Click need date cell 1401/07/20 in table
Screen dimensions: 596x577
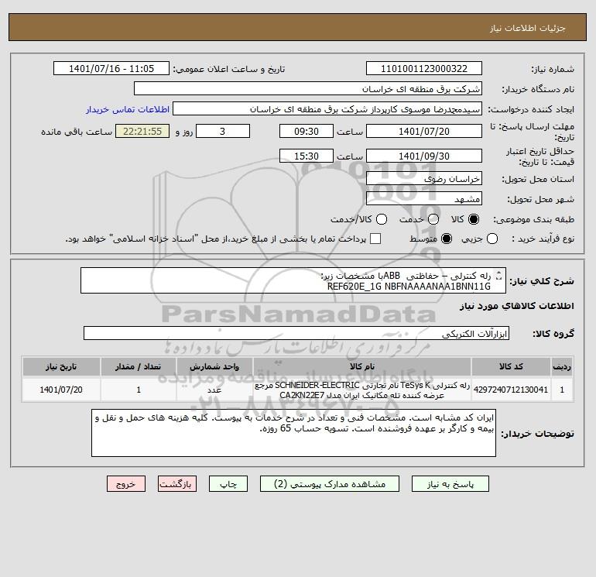tap(61, 390)
